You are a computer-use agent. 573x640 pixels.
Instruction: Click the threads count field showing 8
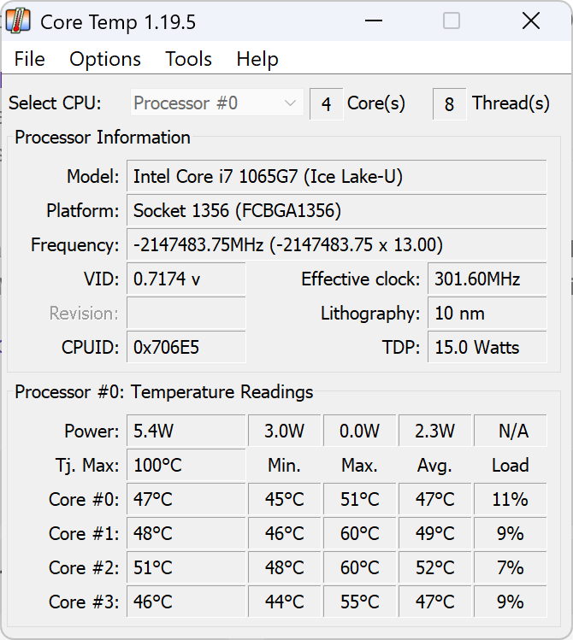(449, 104)
